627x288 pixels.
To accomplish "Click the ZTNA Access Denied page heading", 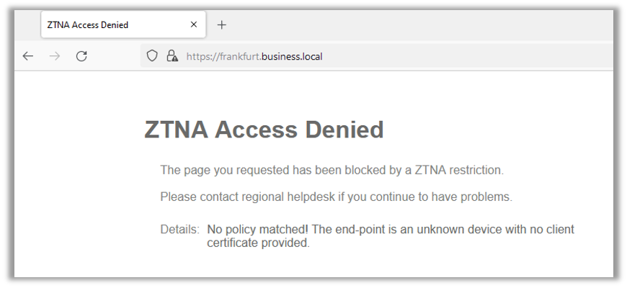I will click(x=264, y=130).
